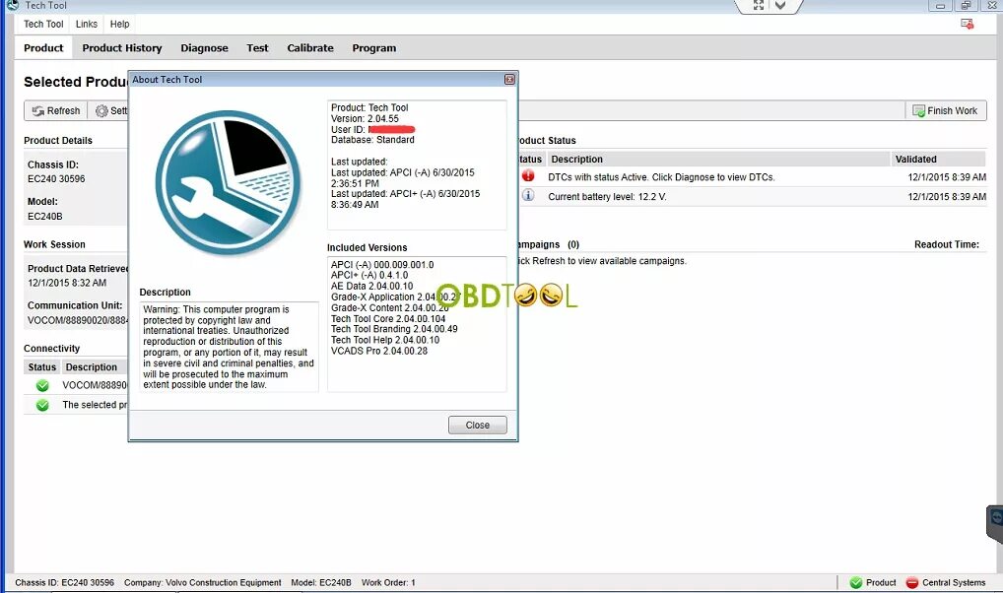Image resolution: width=1003 pixels, height=593 pixels.
Task: Click 'Tech Tool Core 2.04.00.104' version line
Action: tap(388, 318)
